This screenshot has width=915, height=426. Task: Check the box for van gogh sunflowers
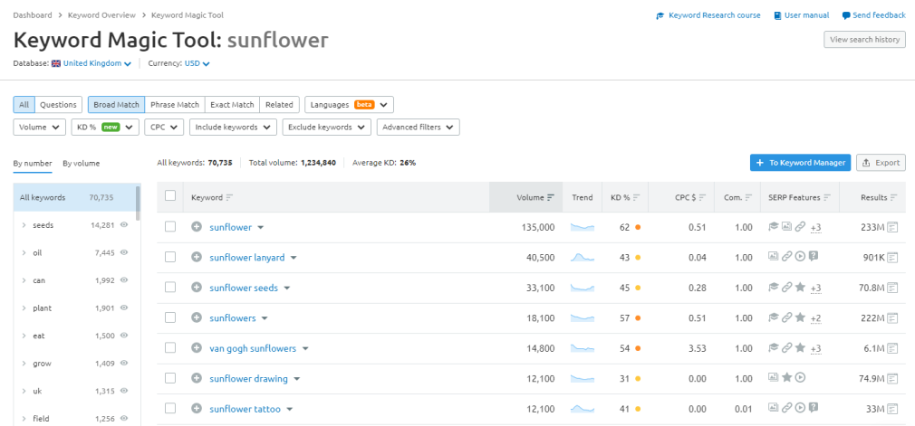pyautogui.click(x=170, y=348)
